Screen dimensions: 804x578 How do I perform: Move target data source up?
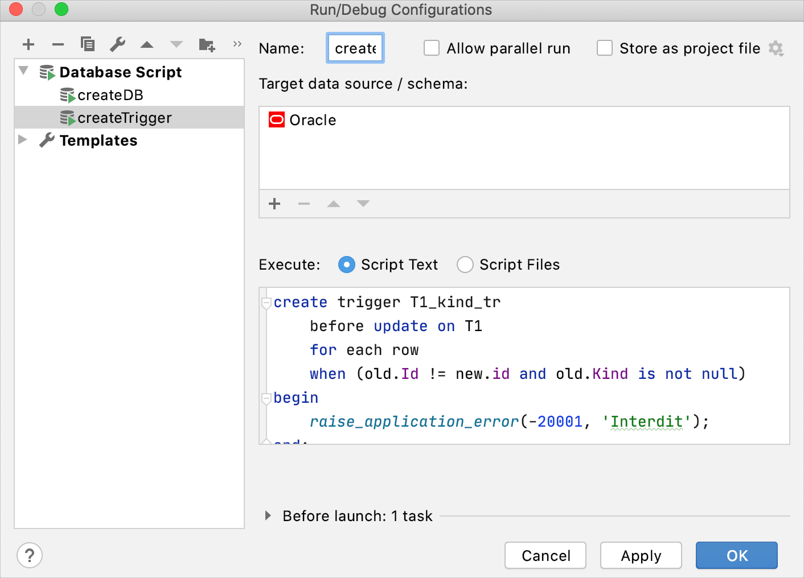click(x=334, y=204)
